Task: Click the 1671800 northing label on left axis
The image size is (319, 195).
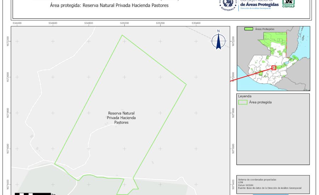Action: pyautogui.click(x=8, y=113)
